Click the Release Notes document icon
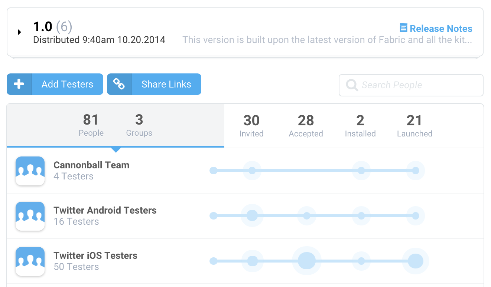The height and width of the screenshot is (287, 491). (403, 27)
